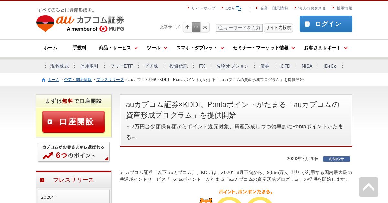Expand the 商品・サービス menu chevron
Screen dimensions: 388x203
136,48
